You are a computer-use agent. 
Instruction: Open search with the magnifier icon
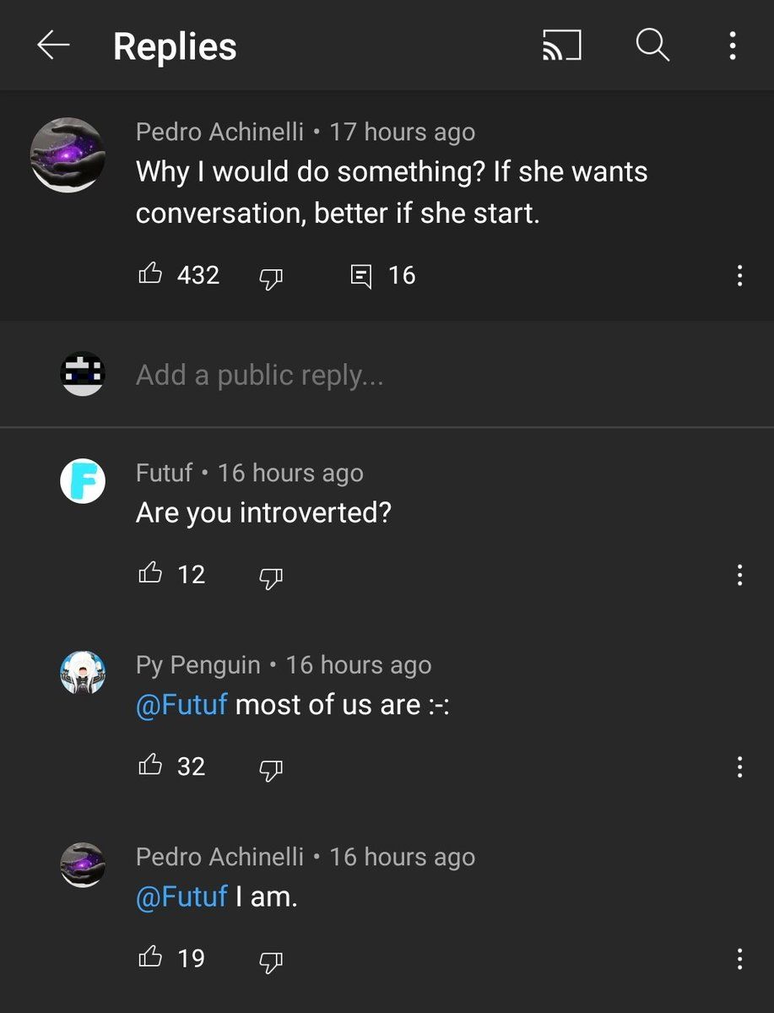[x=652, y=46]
